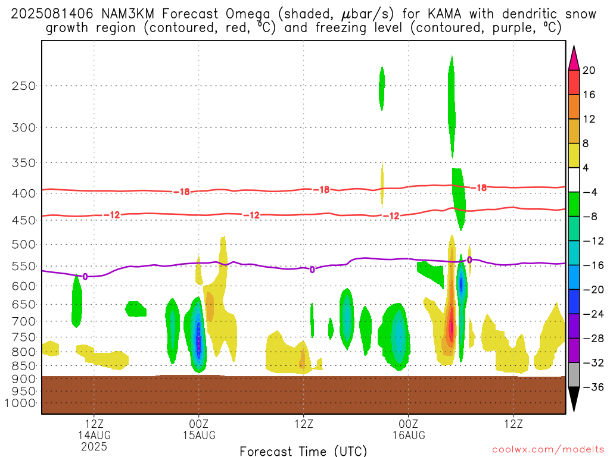
Task: Click the 750 pressure level label
Action: (x=24, y=337)
